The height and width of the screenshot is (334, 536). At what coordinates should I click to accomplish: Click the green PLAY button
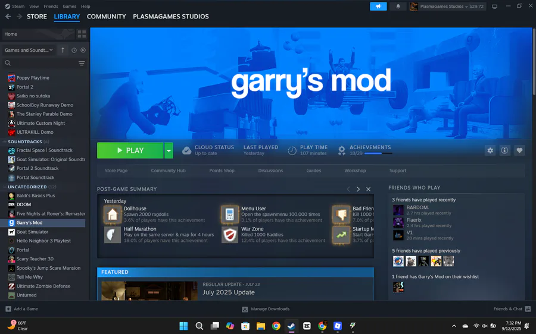(x=130, y=150)
